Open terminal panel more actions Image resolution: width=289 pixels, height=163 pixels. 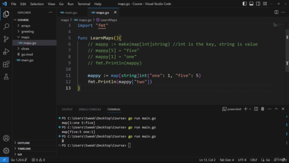270,109
